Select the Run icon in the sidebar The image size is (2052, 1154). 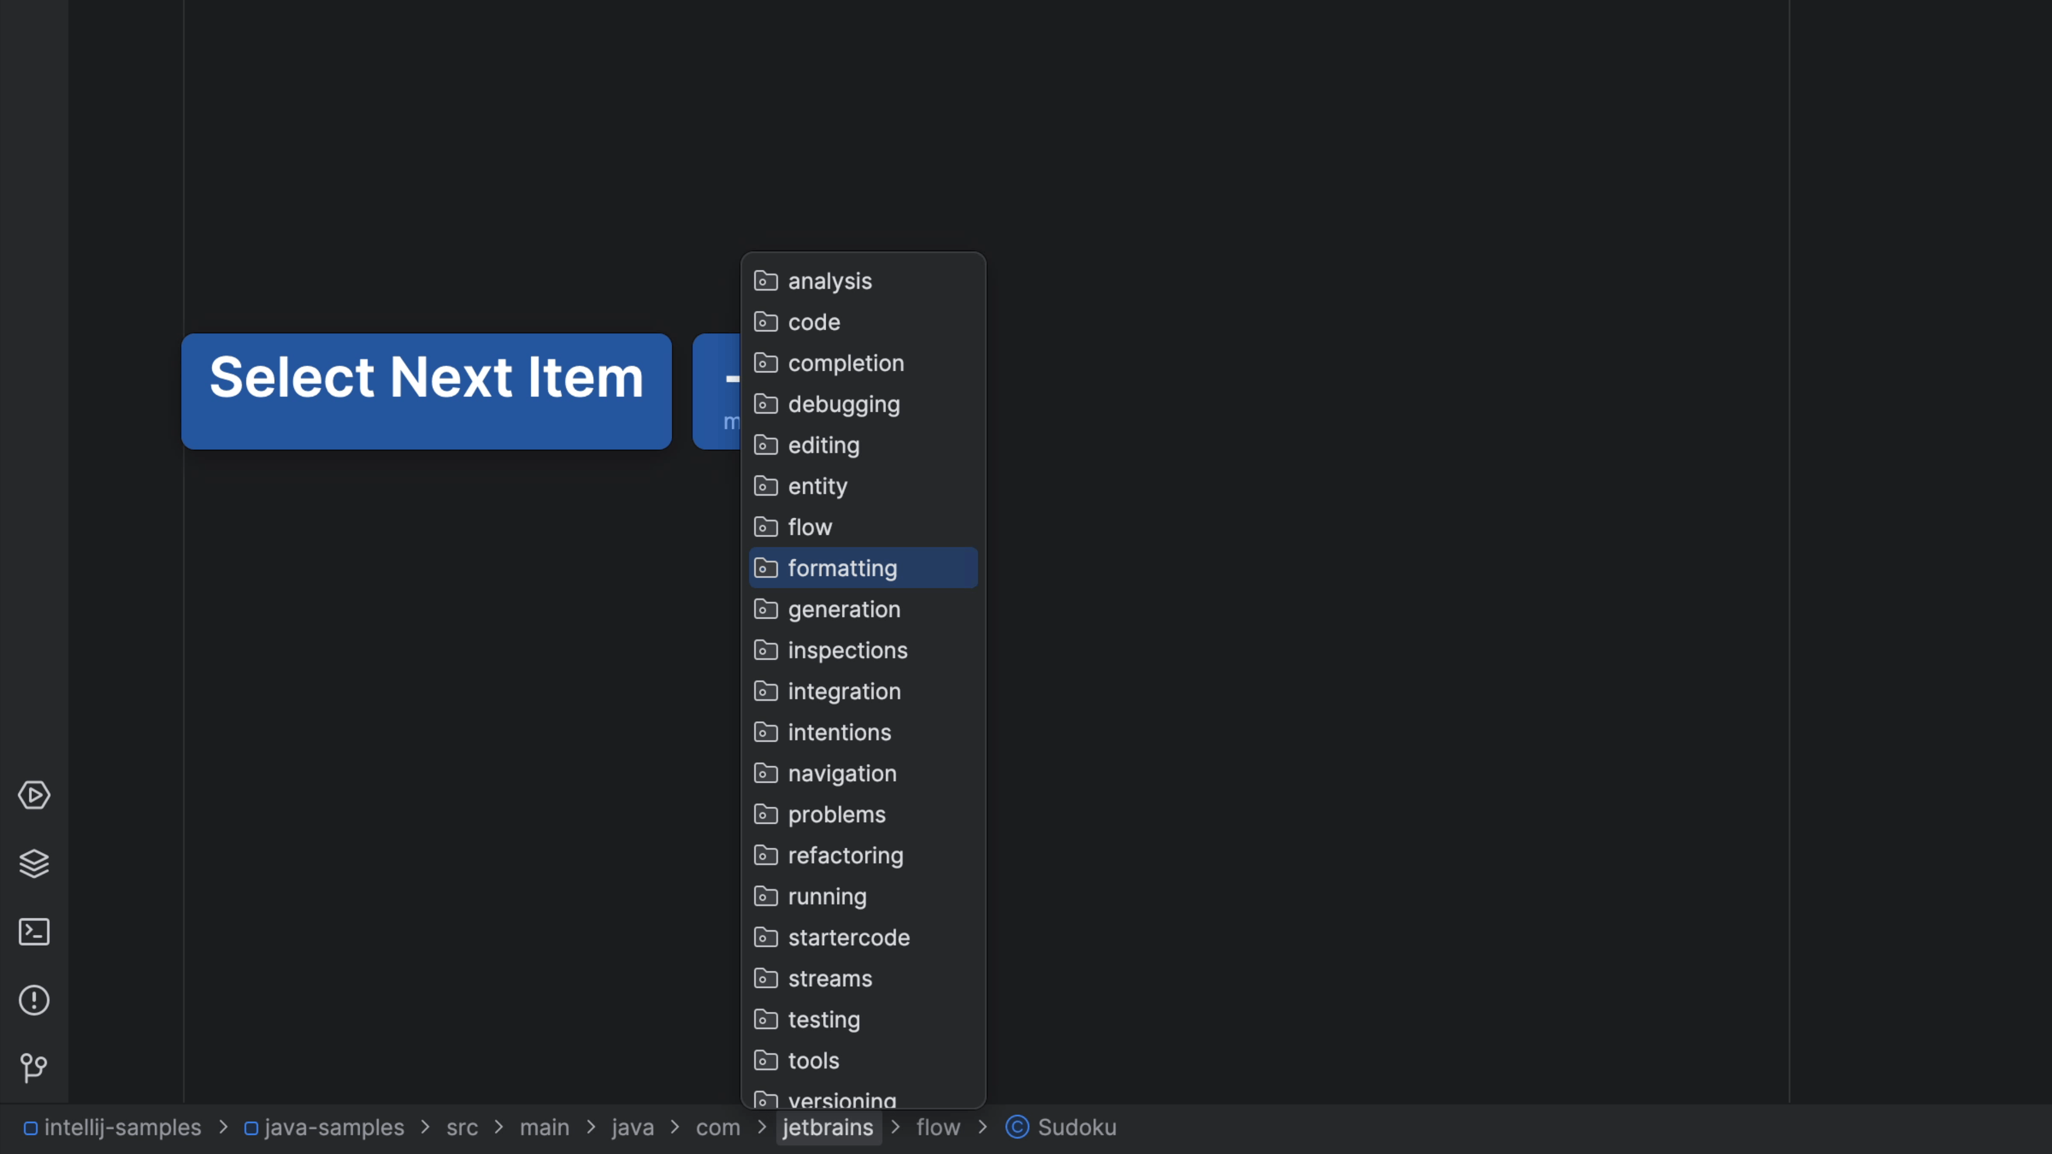[34, 794]
